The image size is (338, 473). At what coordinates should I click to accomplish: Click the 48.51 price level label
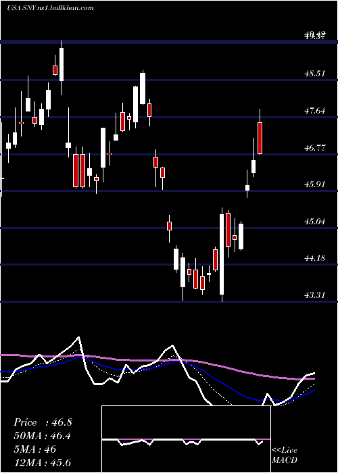click(315, 73)
